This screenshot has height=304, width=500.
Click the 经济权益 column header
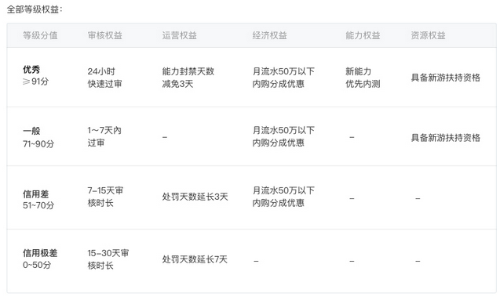(269, 35)
